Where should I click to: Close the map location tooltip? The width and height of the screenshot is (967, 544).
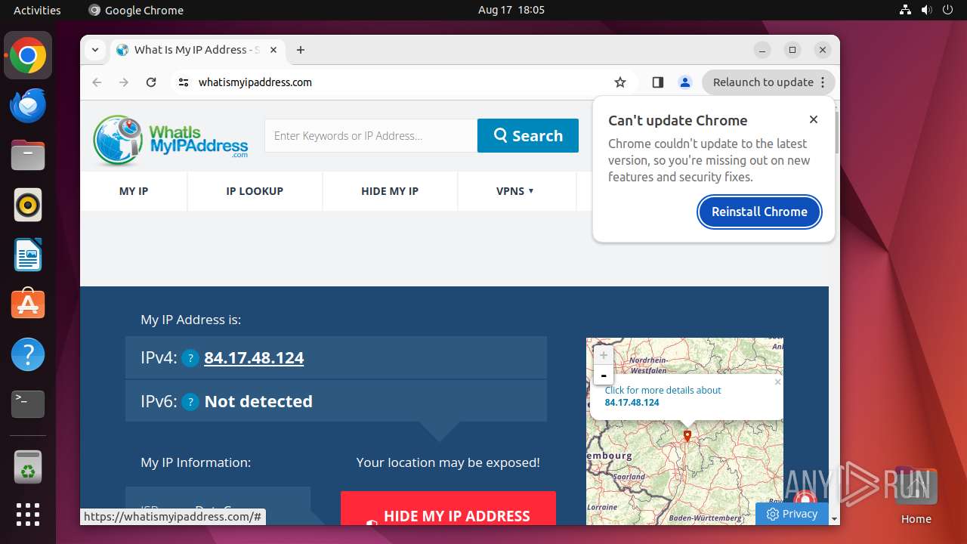pos(777,382)
